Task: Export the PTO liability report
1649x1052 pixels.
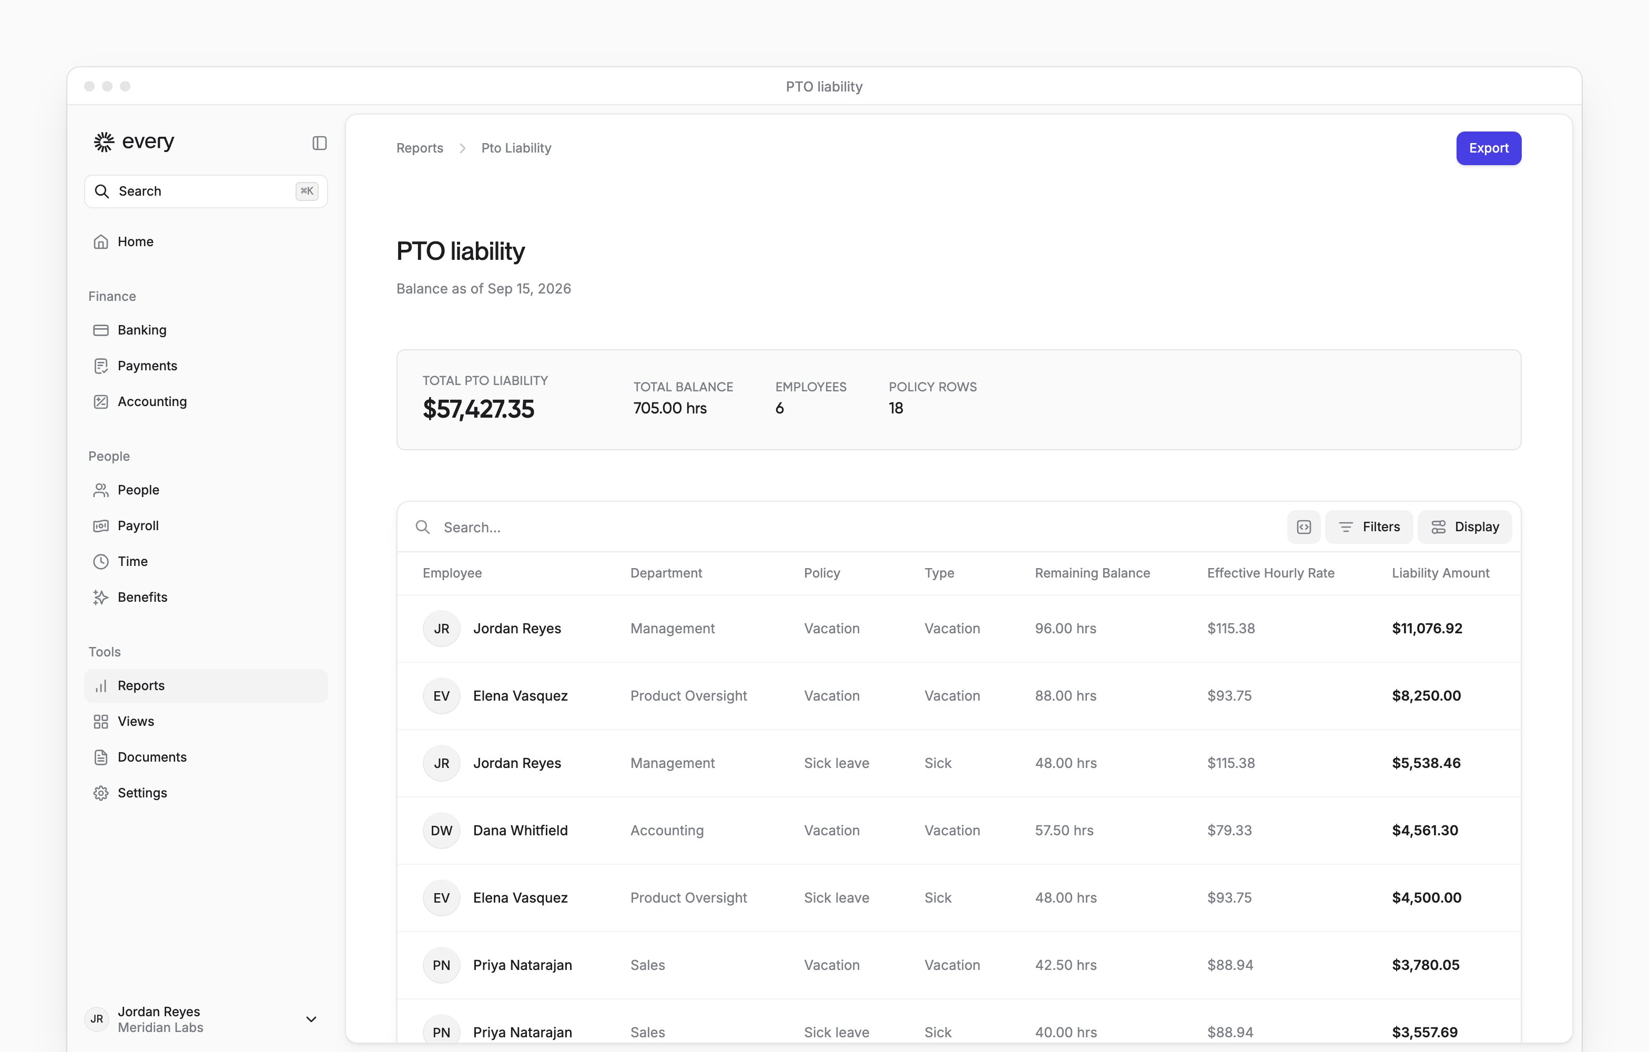Action: click(1488, 148)
